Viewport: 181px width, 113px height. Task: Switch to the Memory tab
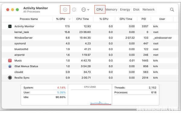pyautogui.click(x=111, y=10)
